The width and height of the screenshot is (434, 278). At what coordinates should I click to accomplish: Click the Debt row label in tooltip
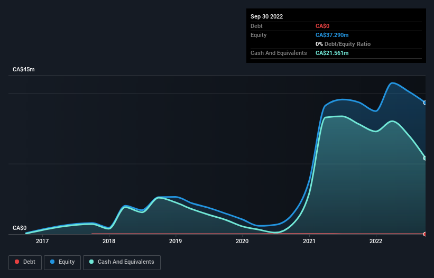[256, 26]
